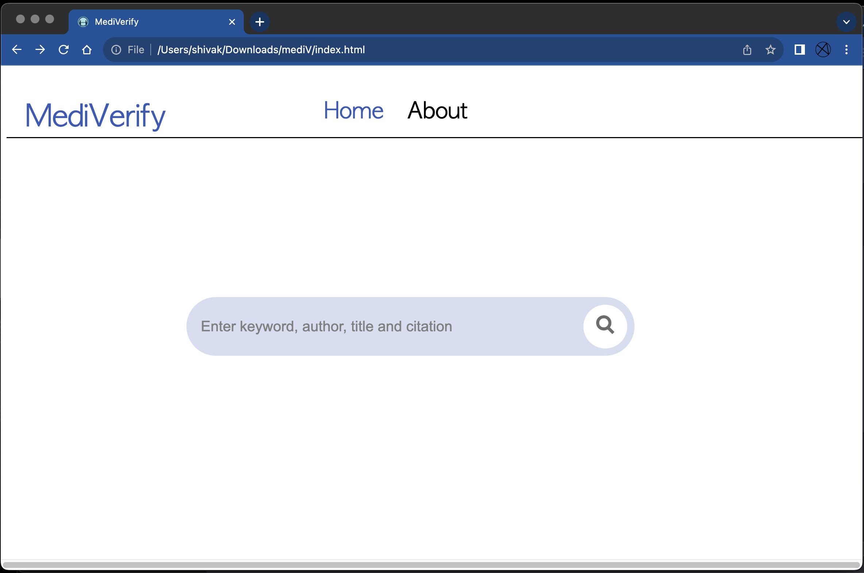View site information icon beside File
864x573 pixels.
(x=116, y=50)
